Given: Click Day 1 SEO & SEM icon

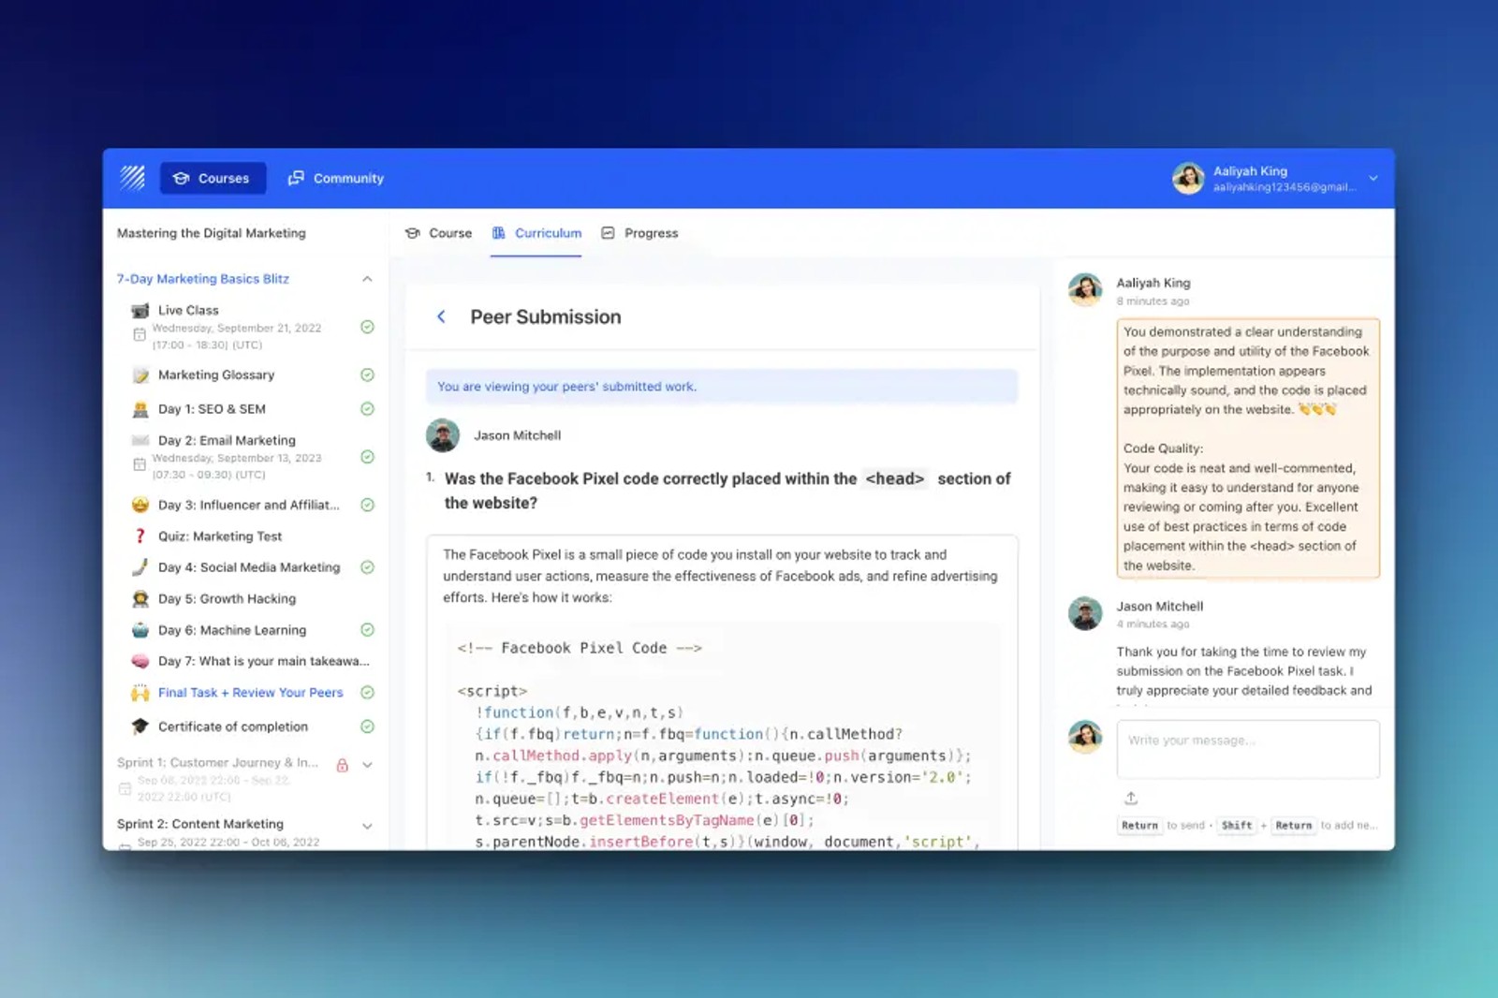Looking at the screenshot, I should (x=140, y=409).
